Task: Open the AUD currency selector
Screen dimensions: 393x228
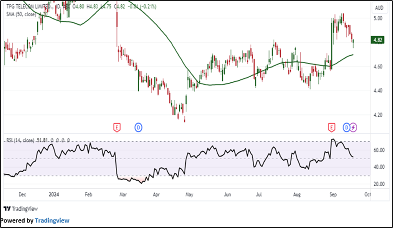Action: pos(379,8)
